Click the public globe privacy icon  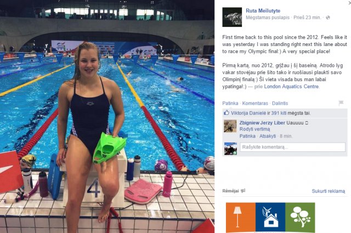click(x=328, y=18)
